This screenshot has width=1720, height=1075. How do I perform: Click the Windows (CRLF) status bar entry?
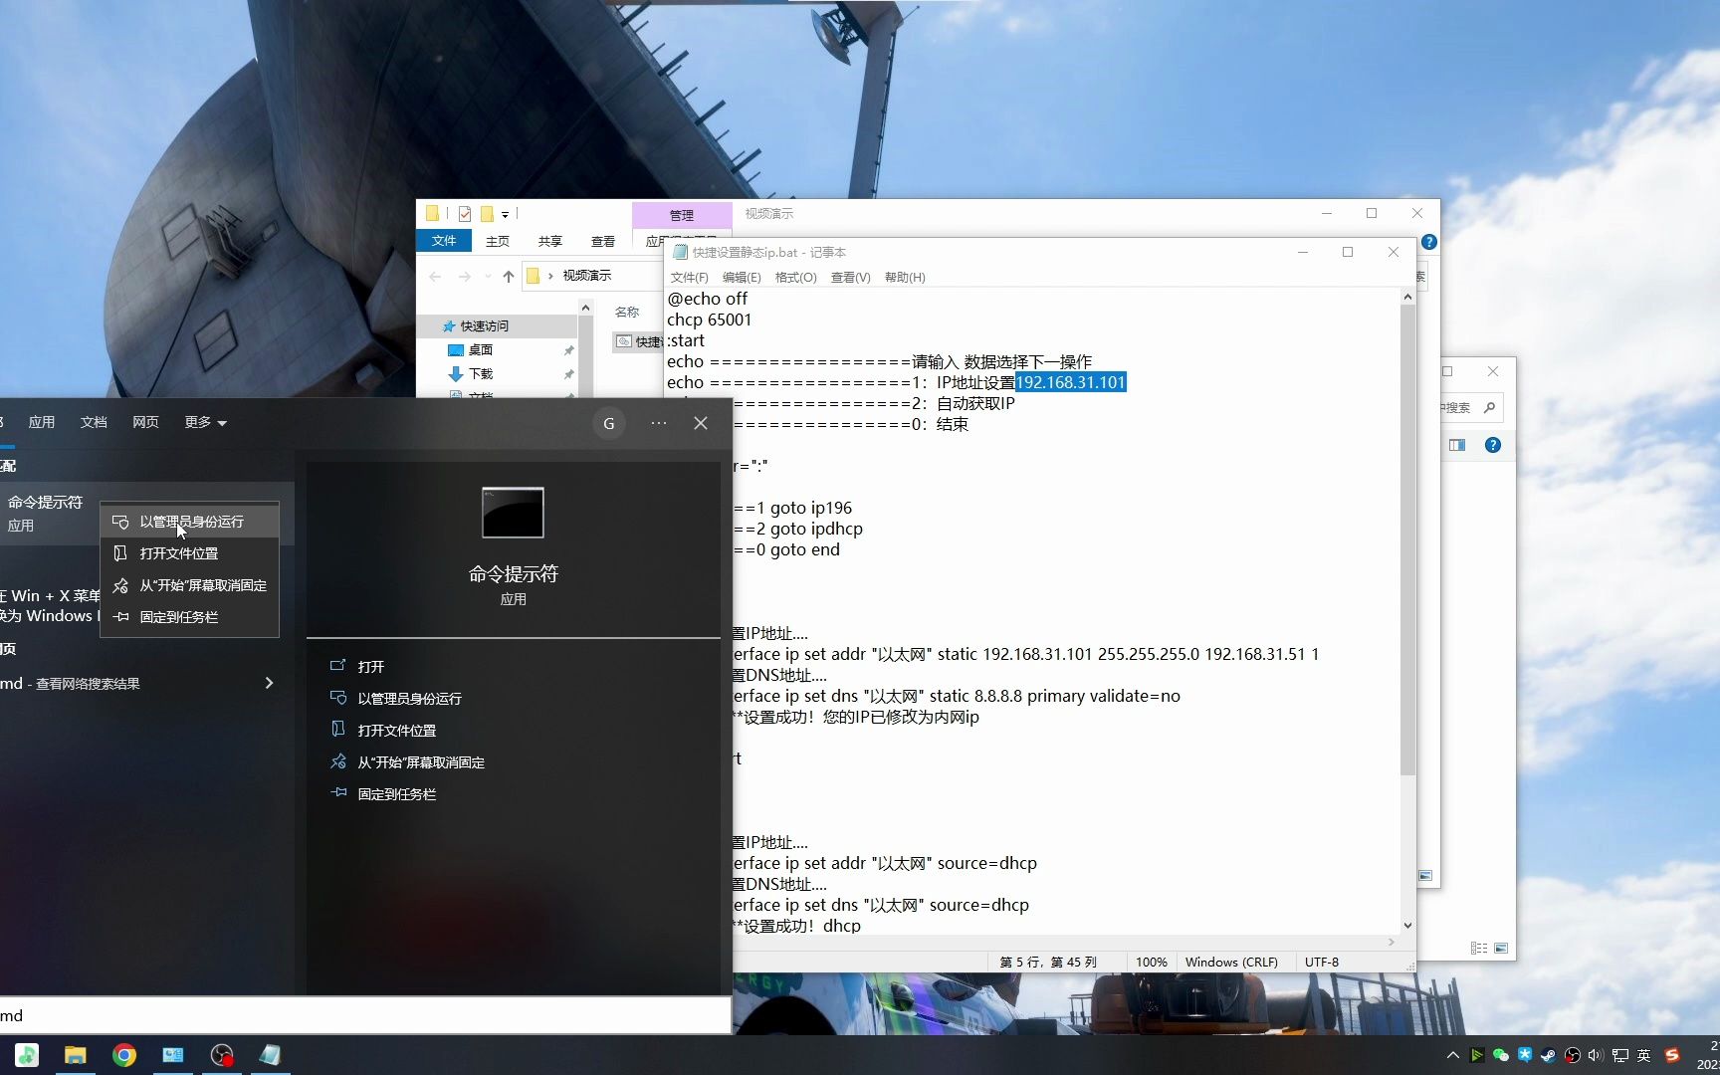(x=1231, y=962)
